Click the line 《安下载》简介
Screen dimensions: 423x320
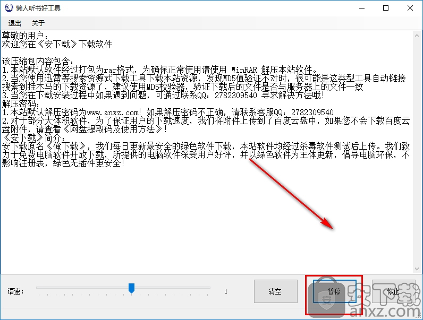click(33, 137)
